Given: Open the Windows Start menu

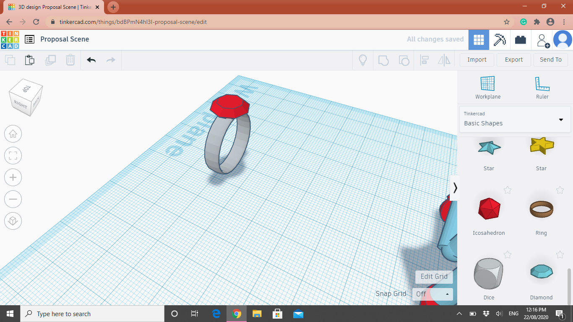Looking at the screenshot, I should [x=10, y=314].
